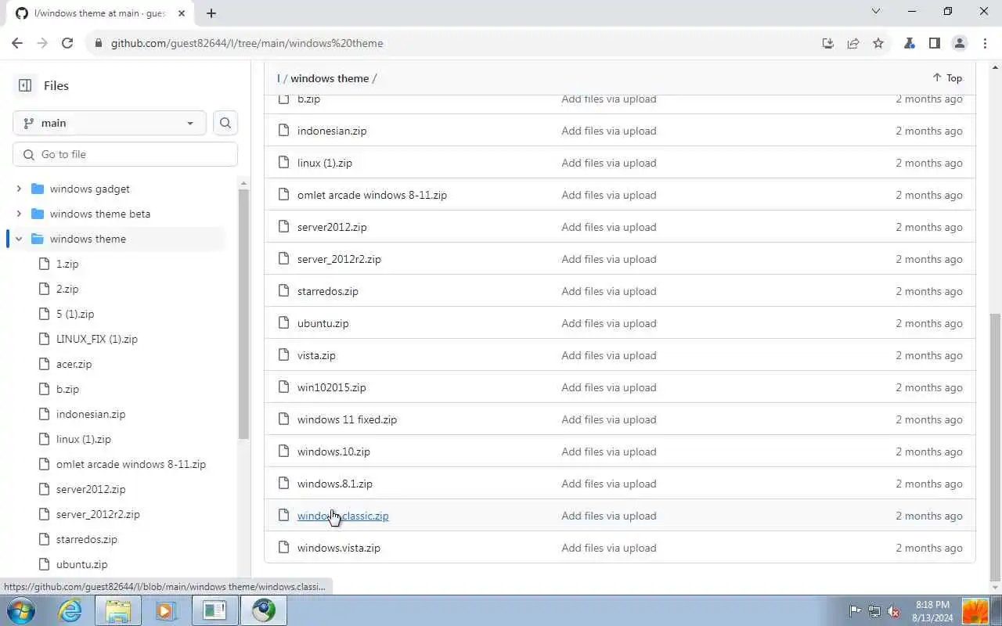This screenshot has height=626, width=1002.
Task: Share this page icon in address bar
Action: point(853,43)
